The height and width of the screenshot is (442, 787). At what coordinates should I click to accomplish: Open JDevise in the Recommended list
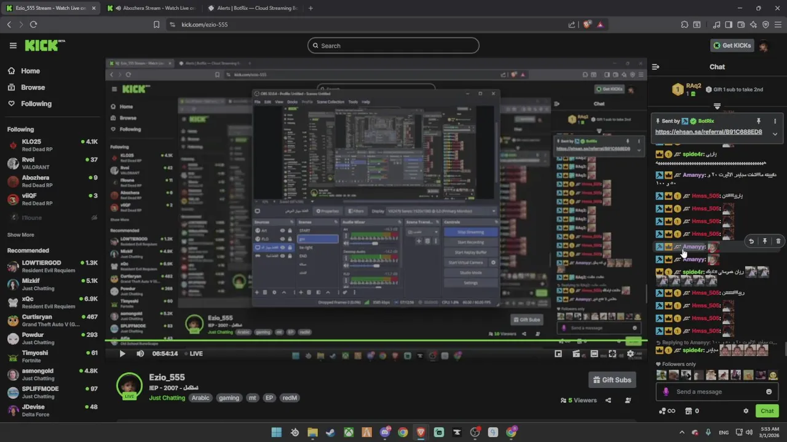[52, 409]
